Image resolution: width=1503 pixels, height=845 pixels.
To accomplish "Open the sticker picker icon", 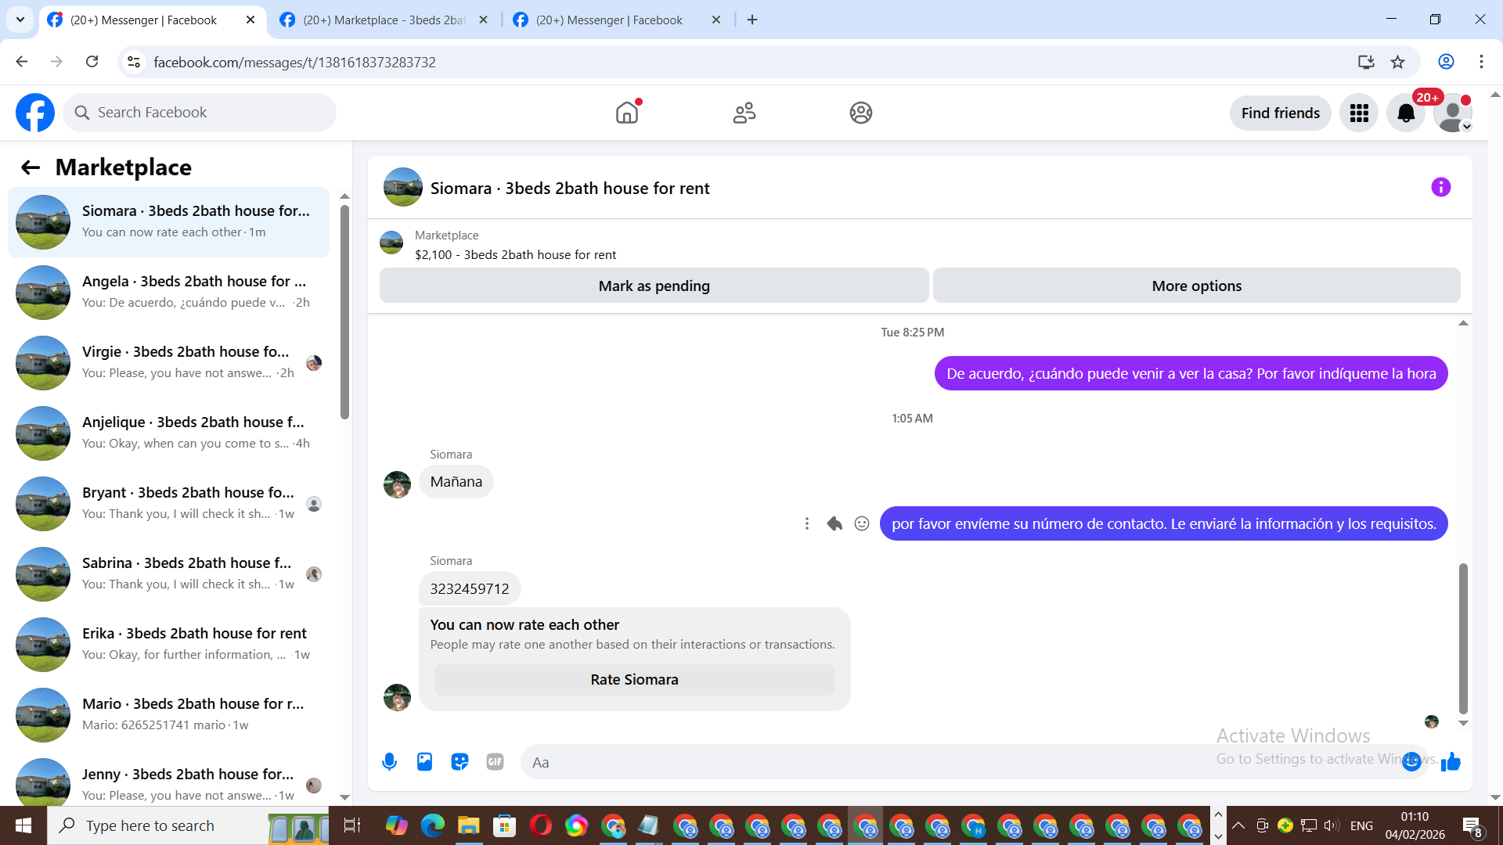I will pos(460,761).
